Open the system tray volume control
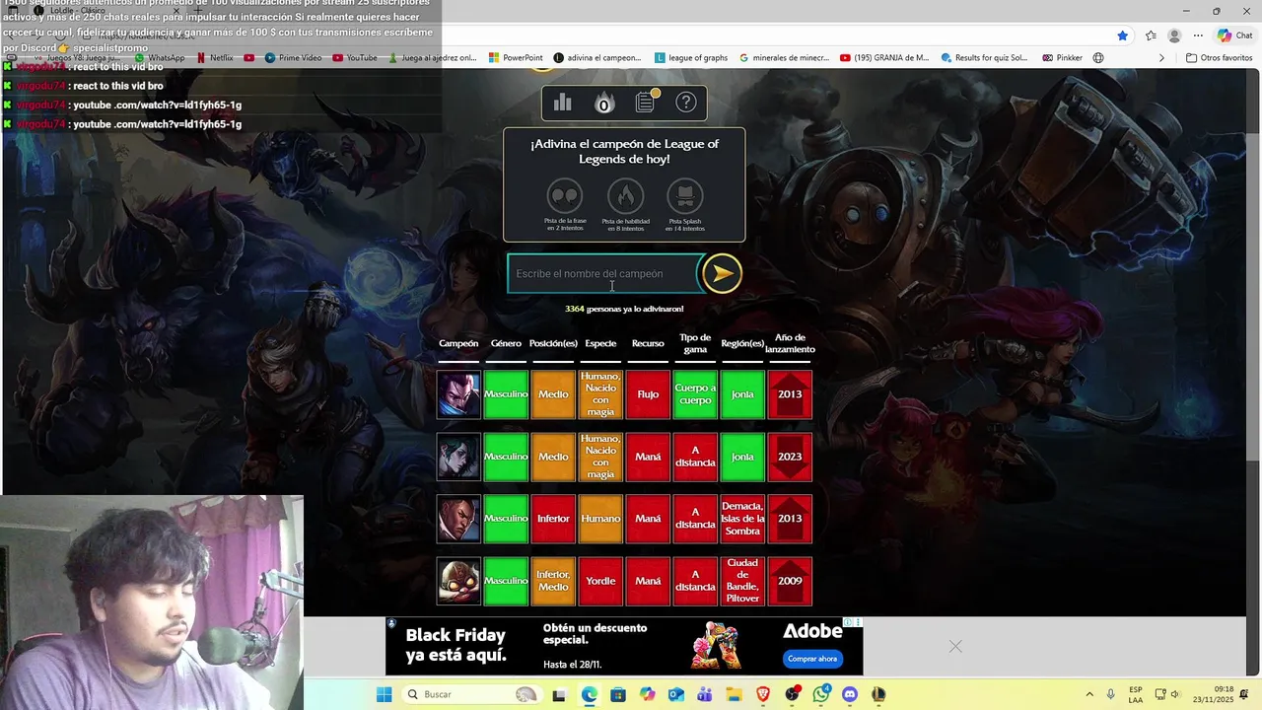The width and height of the screenshot is (1262, 710). tap(1175, 694)
